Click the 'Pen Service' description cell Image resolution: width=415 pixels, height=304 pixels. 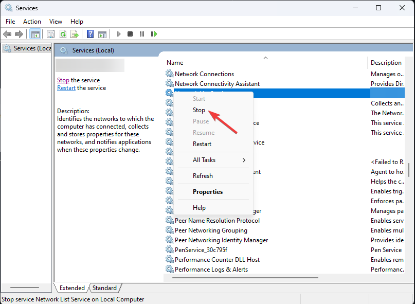point(386,250)
